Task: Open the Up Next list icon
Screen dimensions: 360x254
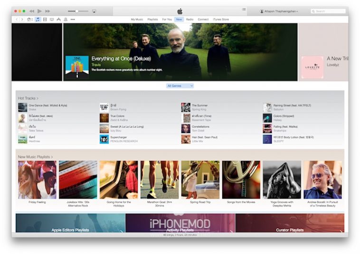Action: [244, 9]
